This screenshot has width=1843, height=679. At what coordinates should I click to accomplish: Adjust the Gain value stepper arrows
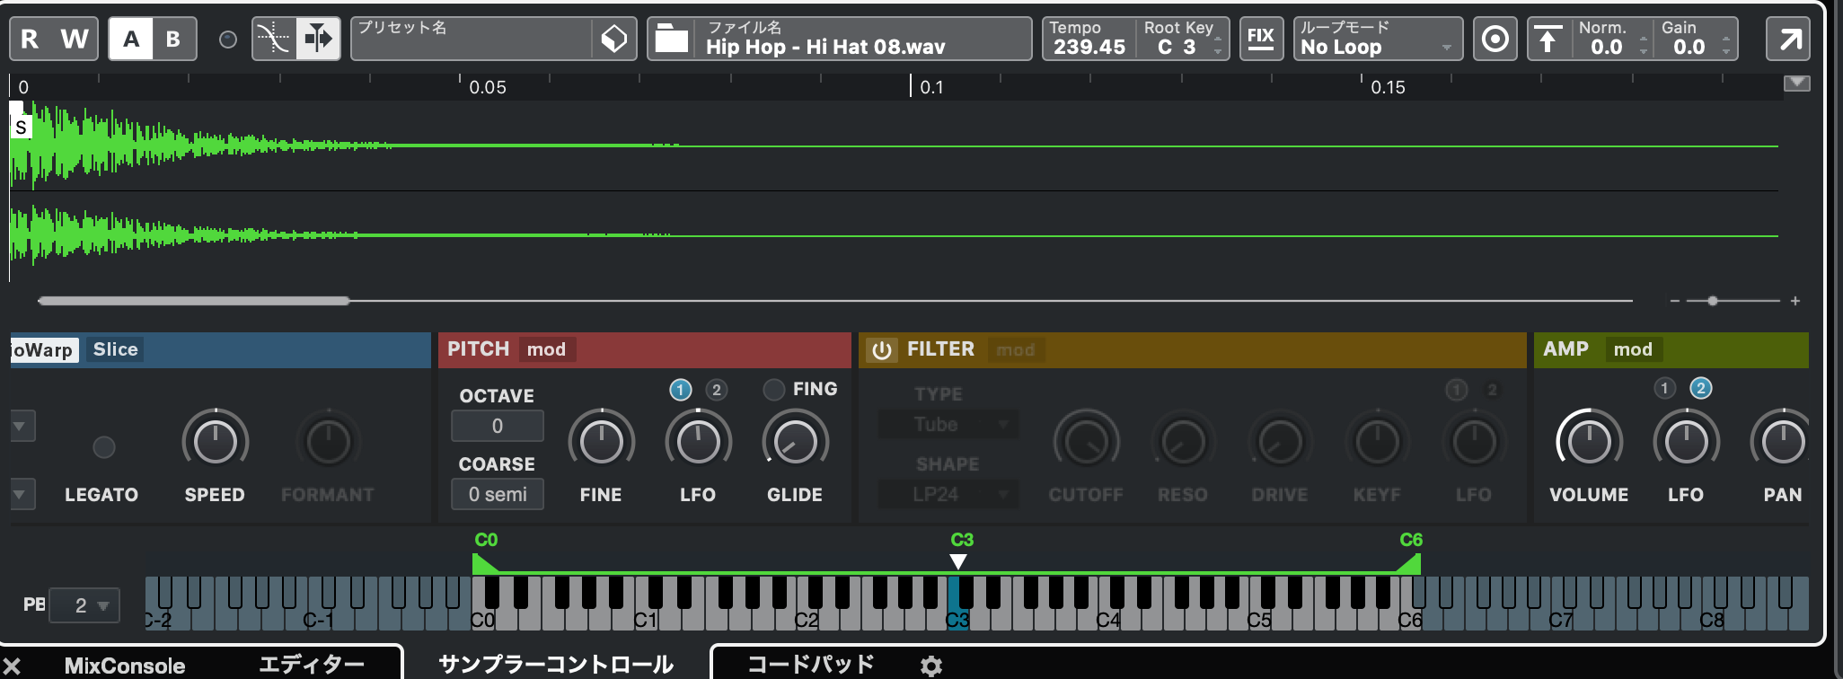(x=1726, y=46)
